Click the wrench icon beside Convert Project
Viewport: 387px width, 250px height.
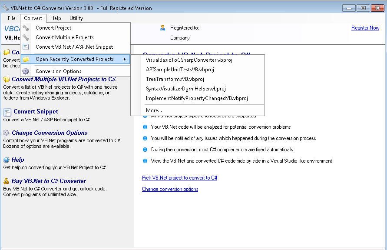26,28
